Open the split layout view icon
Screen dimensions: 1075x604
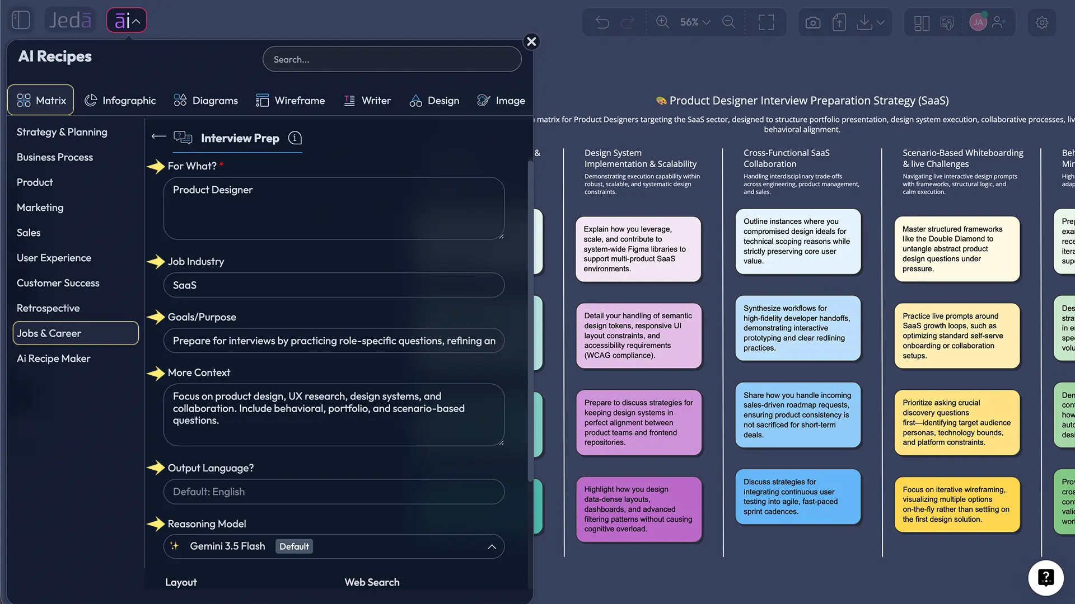[922, 23]
